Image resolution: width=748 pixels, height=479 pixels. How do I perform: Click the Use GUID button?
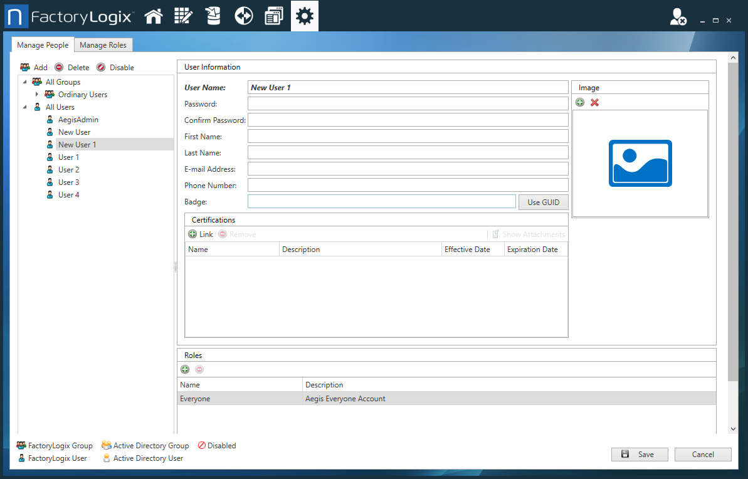click(543, 202)
